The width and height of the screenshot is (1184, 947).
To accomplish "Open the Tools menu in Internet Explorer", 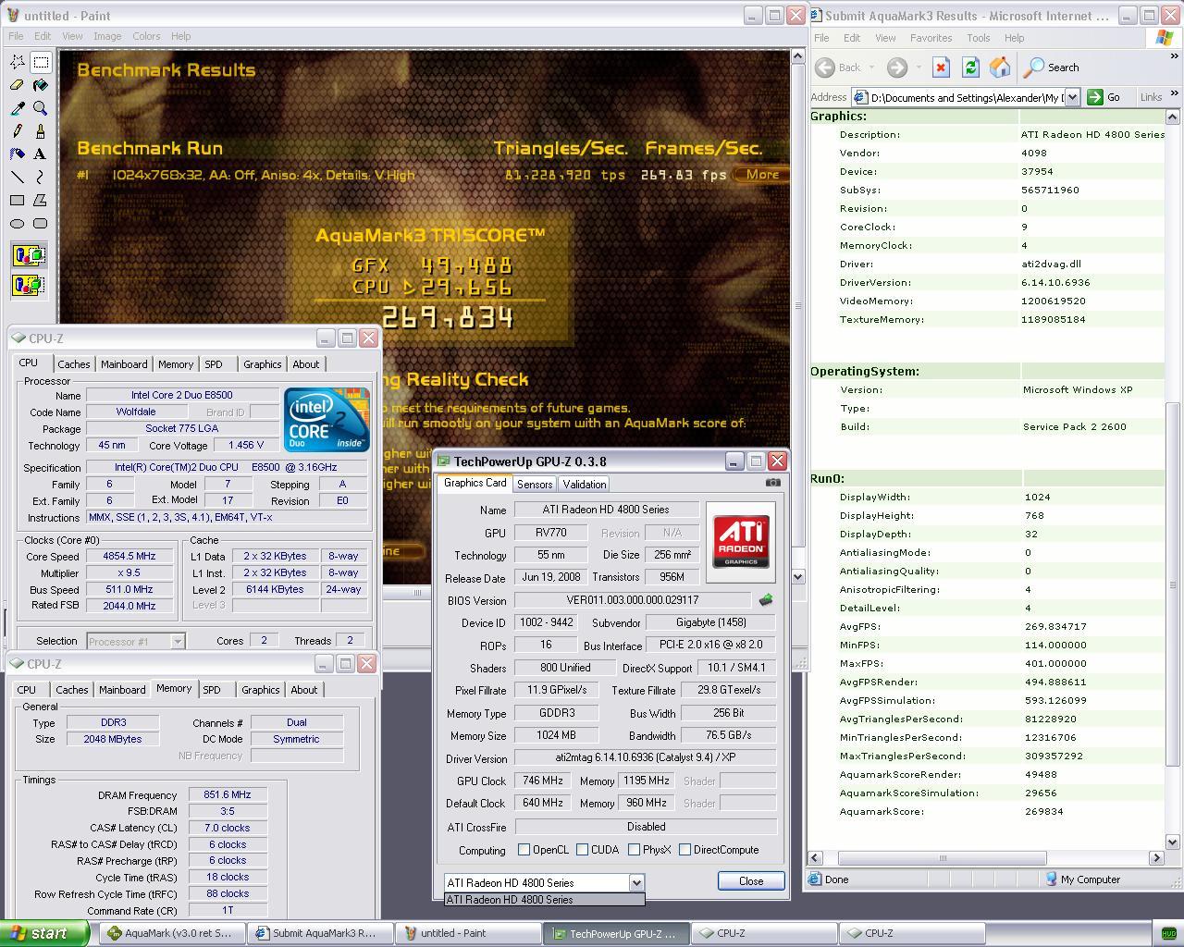I will coord(978,38).
